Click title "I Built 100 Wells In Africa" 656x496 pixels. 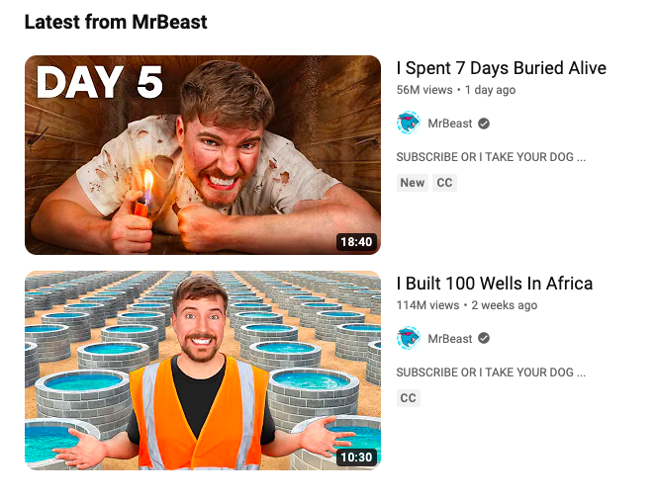pyautogui.click(x=495, y=284)
